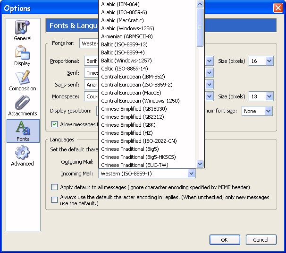Choose Arabic (IBM-864) encoding

147,4
